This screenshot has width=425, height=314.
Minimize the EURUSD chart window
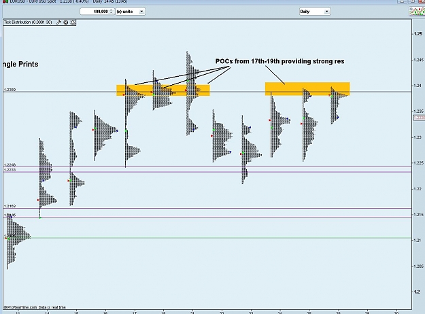pyautogui.click(x=403, y=1)
